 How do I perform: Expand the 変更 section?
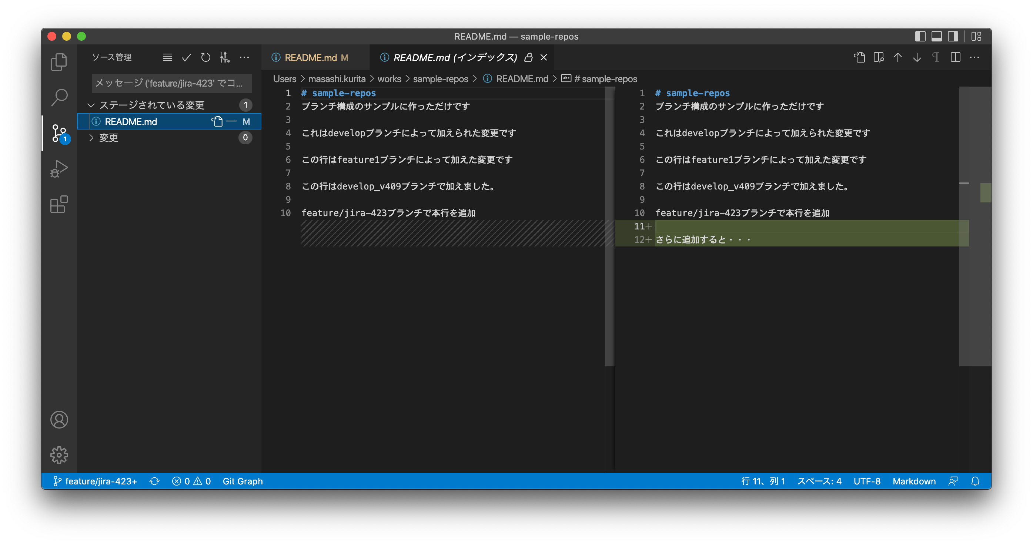point(91,138)
